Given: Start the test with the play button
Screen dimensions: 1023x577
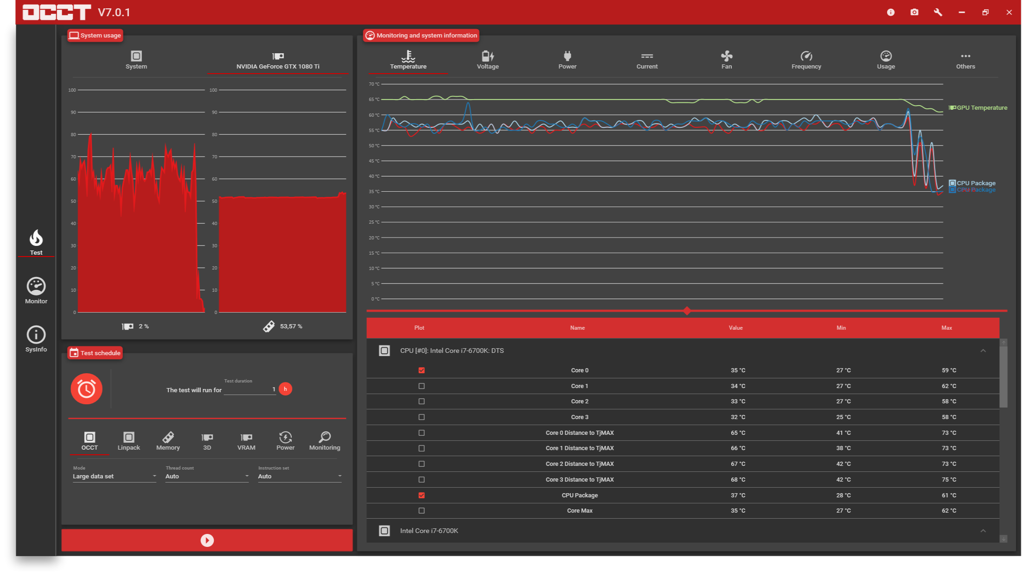Looking at the screenshot, I should 207,540.
